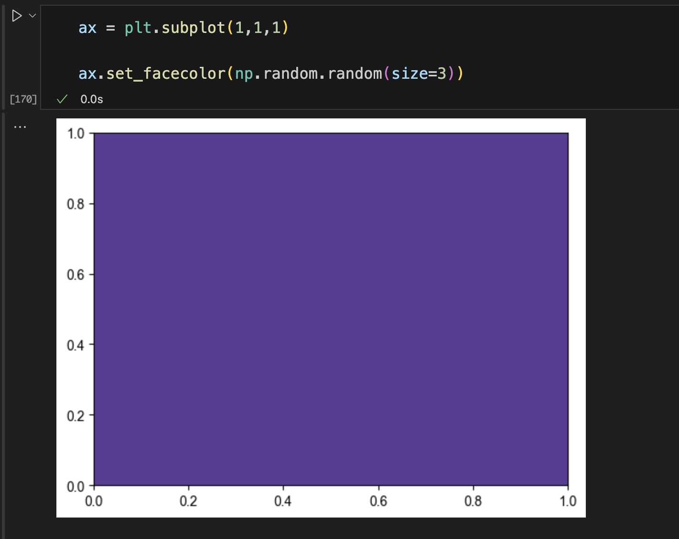Click the 0.4 label on the x-axis

(x=283, y=501)
